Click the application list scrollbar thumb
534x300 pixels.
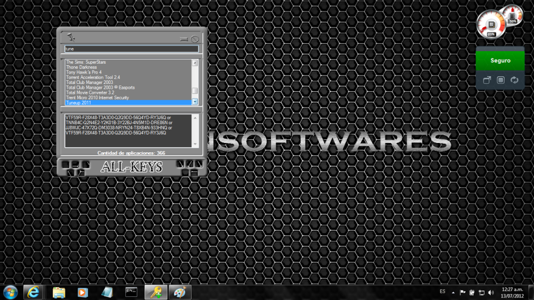tap(195, 91)
